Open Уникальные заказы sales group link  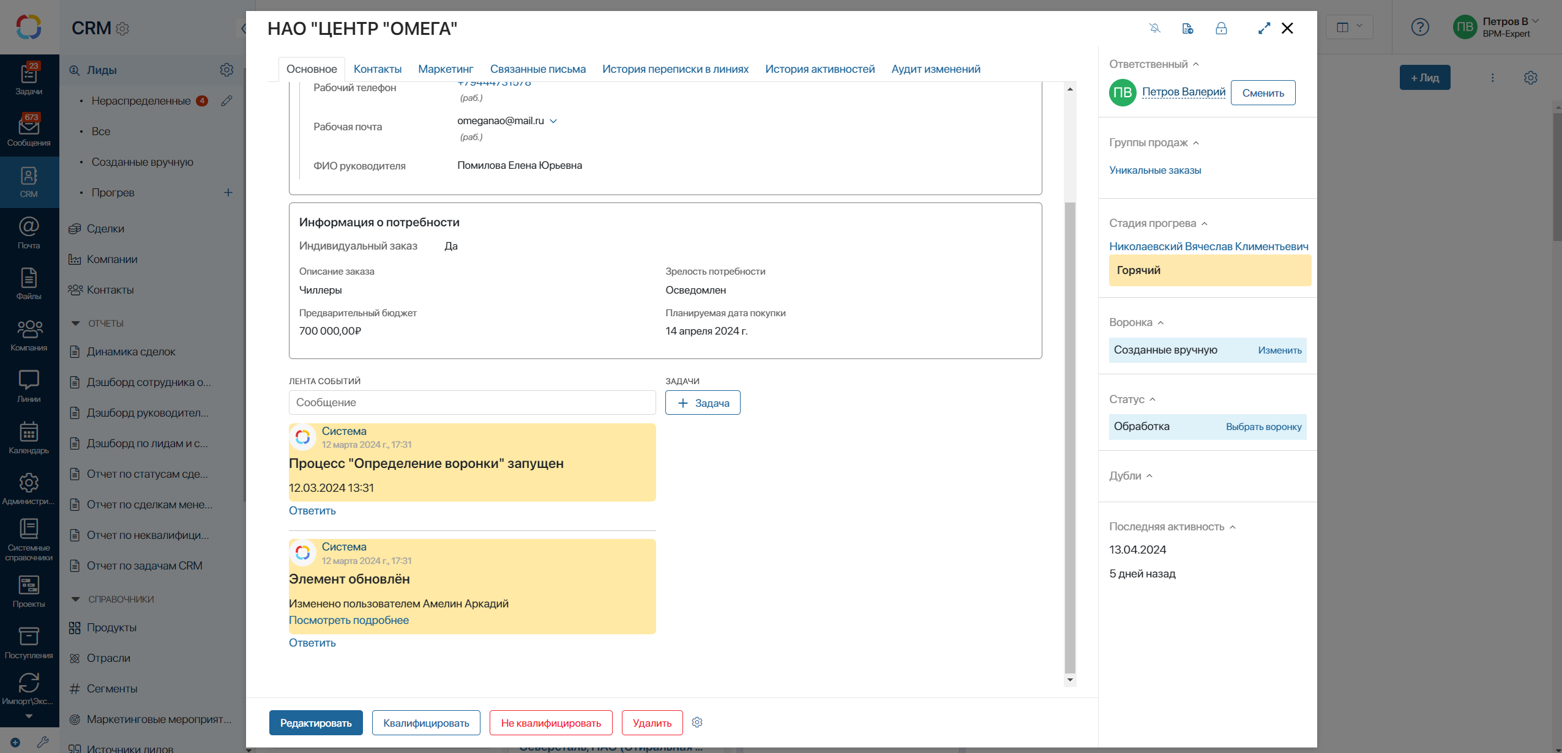point(1155,170)
